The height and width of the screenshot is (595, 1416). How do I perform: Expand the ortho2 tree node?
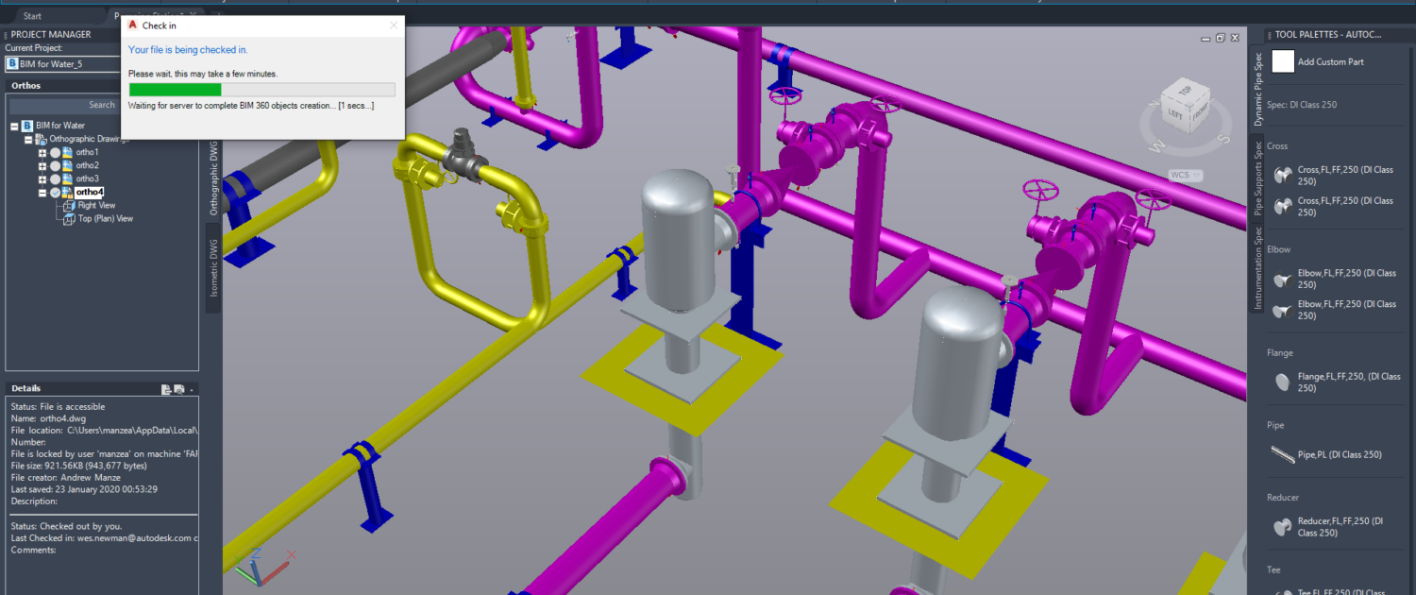click(x=42, y=166)
